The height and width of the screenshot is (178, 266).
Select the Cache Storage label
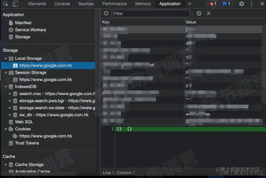point(29,164)
